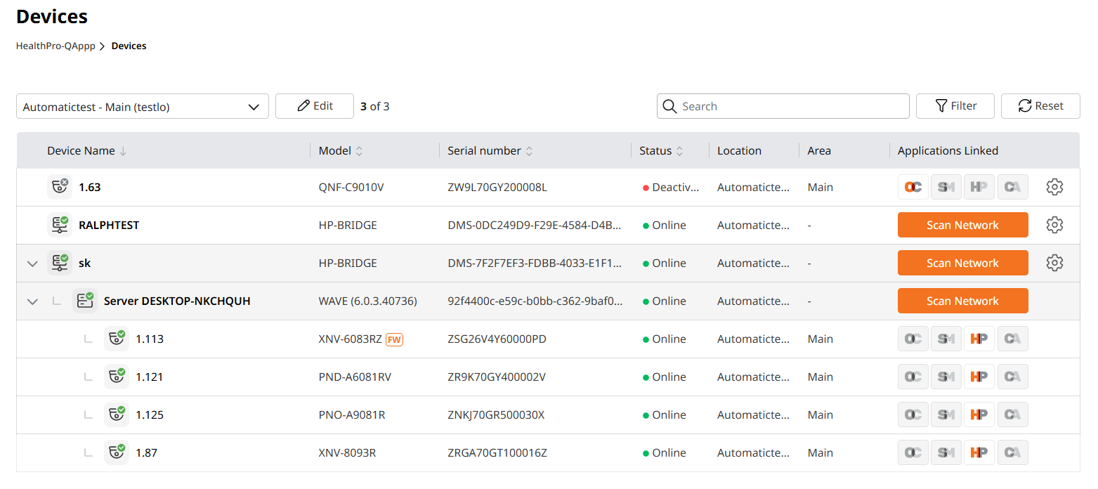The width and height of the screenshot is (1098, 489).
Task: Click the camera icon of device 1.125
Action: tap(116, 415)
